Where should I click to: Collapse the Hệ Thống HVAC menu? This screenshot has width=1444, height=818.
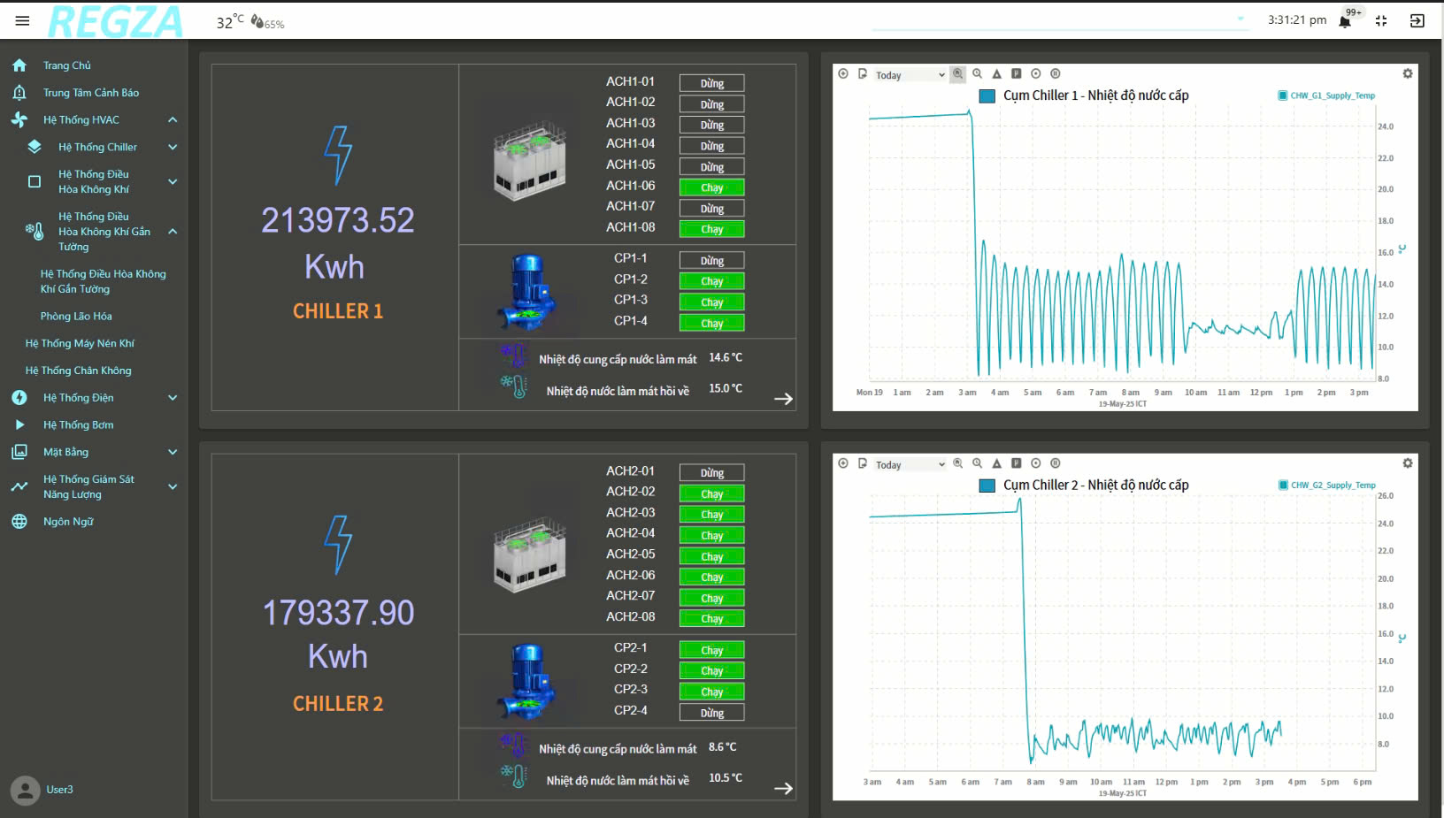[173, 120]
